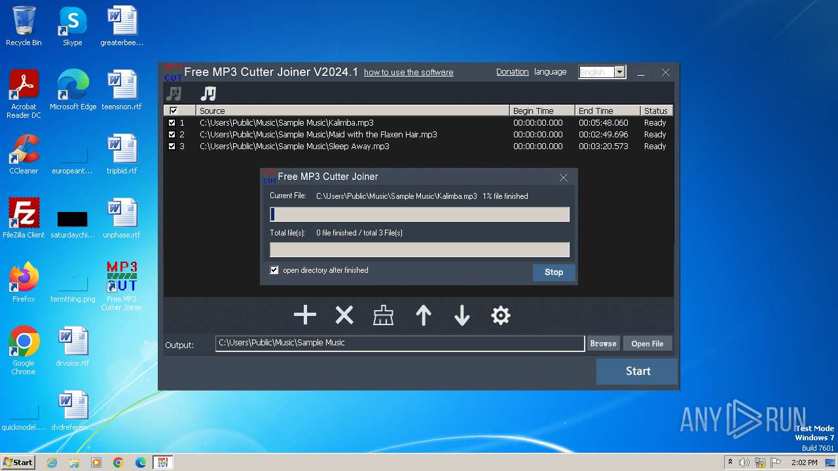838x471 pixels.
Task: Uncheck Maid with the Flaxen Hair checkbox
Action: click(172, 134)
